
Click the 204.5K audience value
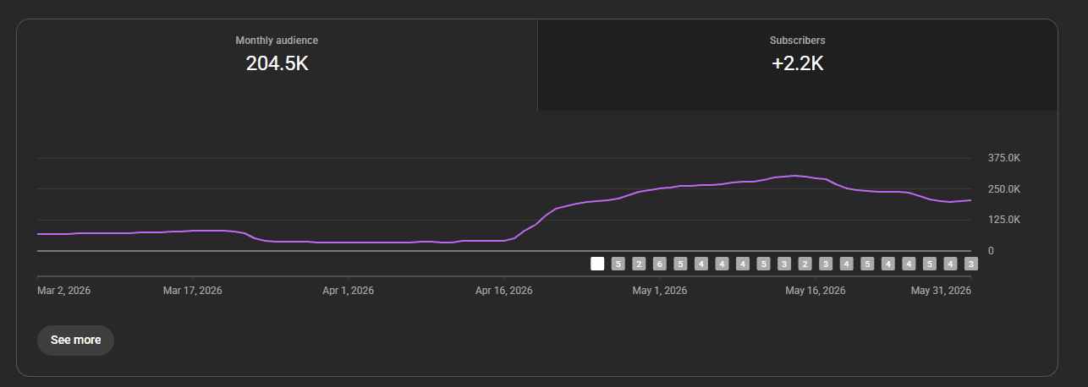tap(277, 63)
